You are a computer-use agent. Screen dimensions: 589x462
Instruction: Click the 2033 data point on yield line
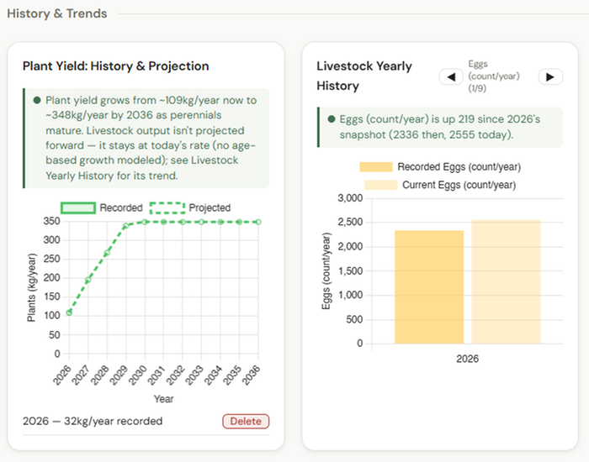coord(202,222)
